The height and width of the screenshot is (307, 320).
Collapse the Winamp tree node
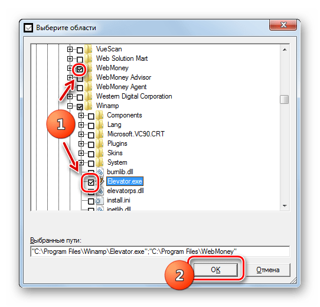point(70,106)
